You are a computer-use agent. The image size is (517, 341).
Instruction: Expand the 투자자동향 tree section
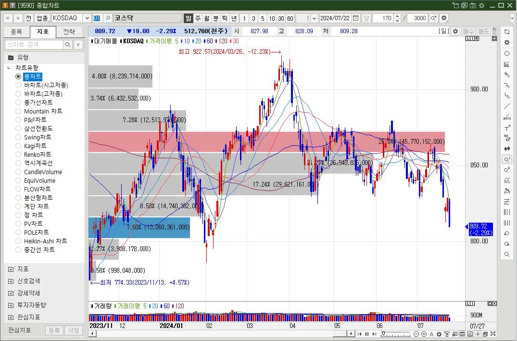11,305
